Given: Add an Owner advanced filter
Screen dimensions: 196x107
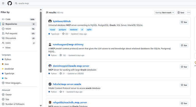Looking at the screenshot, I should 7,95.
